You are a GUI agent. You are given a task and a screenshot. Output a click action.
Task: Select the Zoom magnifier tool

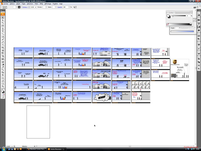[3, 86]
